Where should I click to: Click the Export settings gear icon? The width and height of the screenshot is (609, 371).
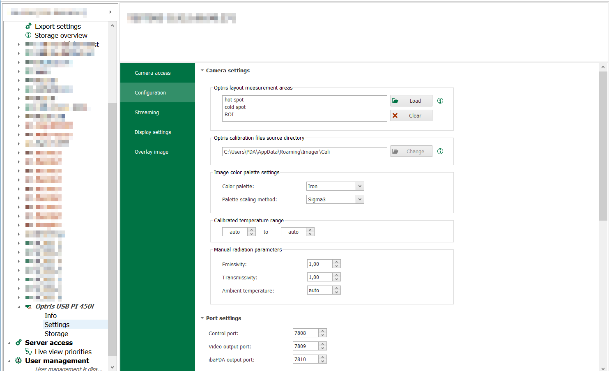click(28, 26)
